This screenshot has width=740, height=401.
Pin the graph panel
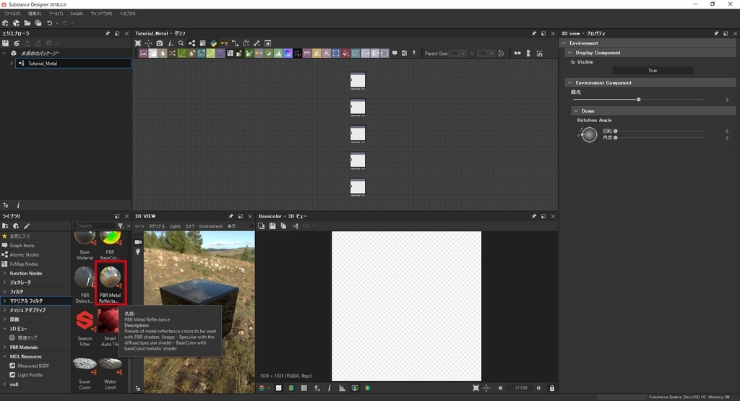click(534, 33)
